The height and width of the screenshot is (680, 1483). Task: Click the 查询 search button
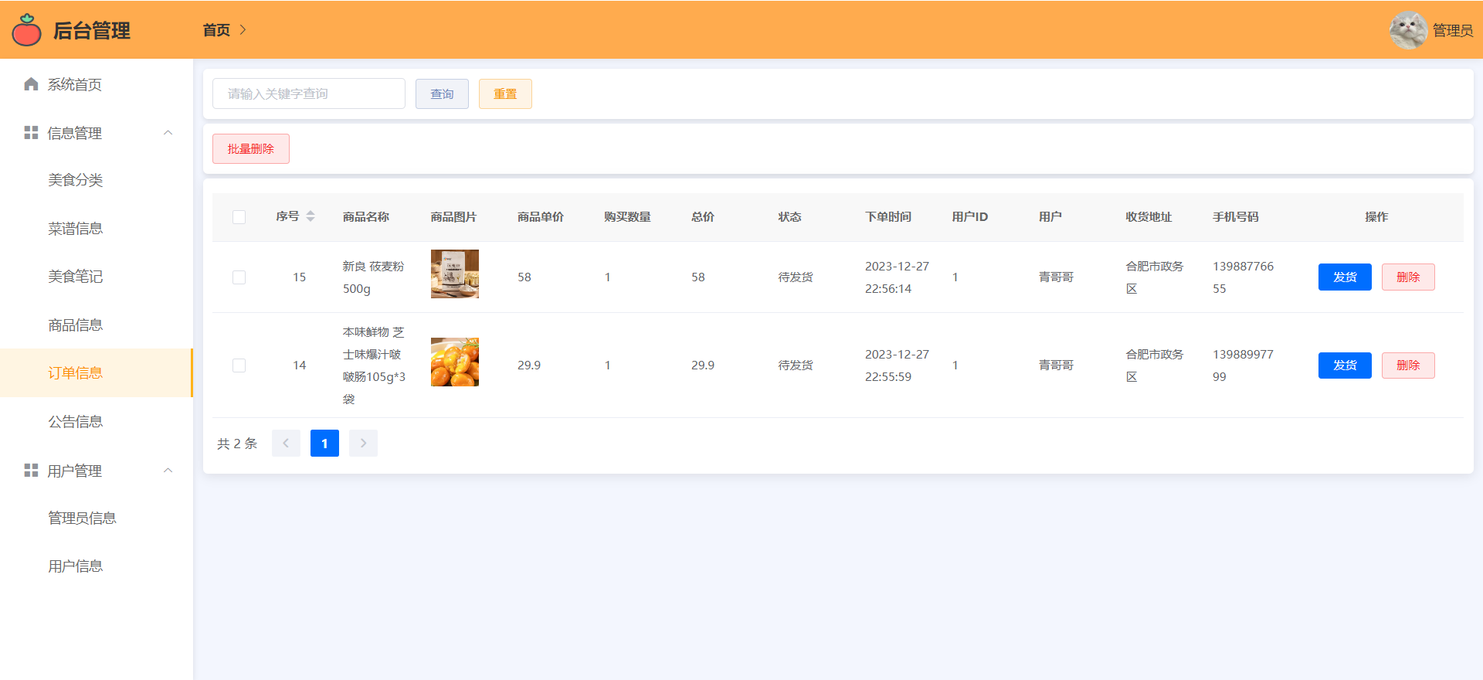click(442, 93)
